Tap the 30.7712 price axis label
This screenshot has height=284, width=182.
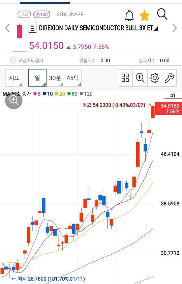170,253
